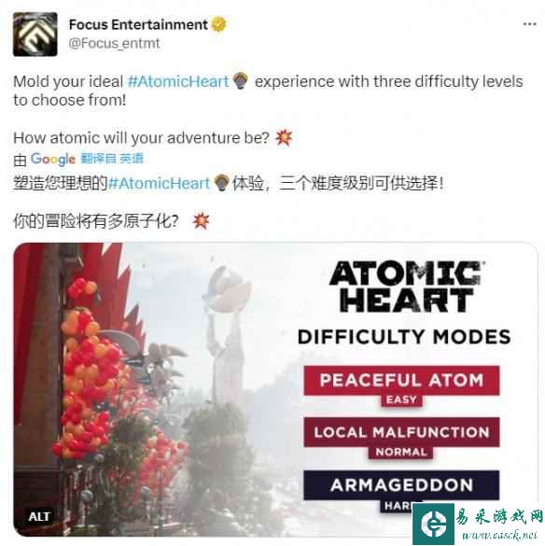Click the Google logo in translation line
Viewport: 545px width, 546px height.
point(53,160)
